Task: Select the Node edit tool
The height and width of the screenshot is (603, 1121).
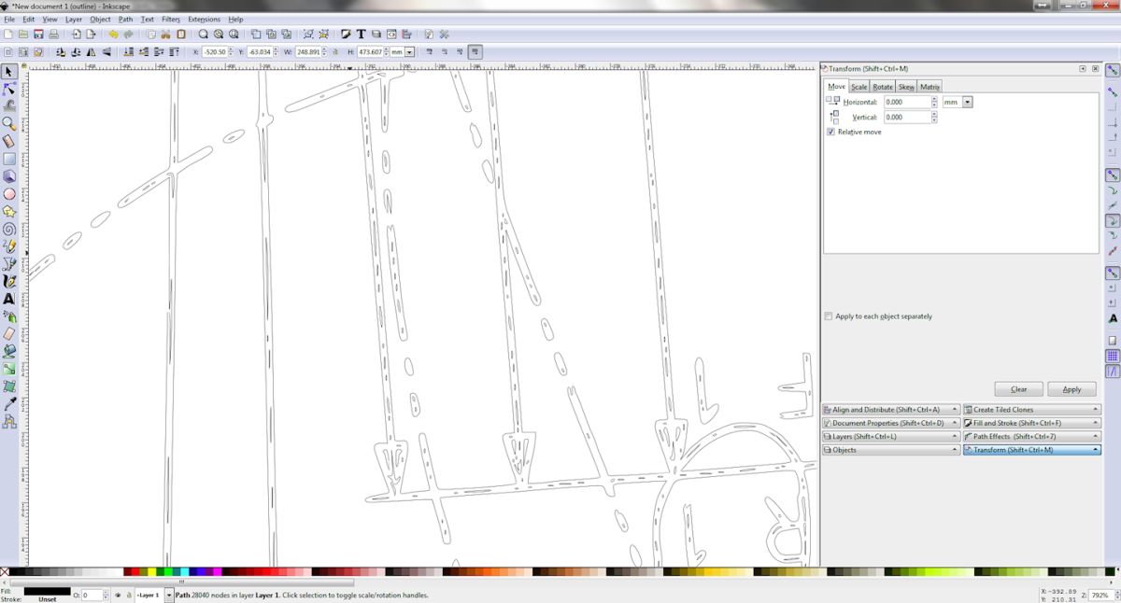Action: pos(9,89)
